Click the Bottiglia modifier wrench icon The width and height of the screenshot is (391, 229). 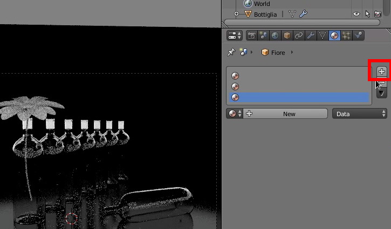click(x=303, y=14)
